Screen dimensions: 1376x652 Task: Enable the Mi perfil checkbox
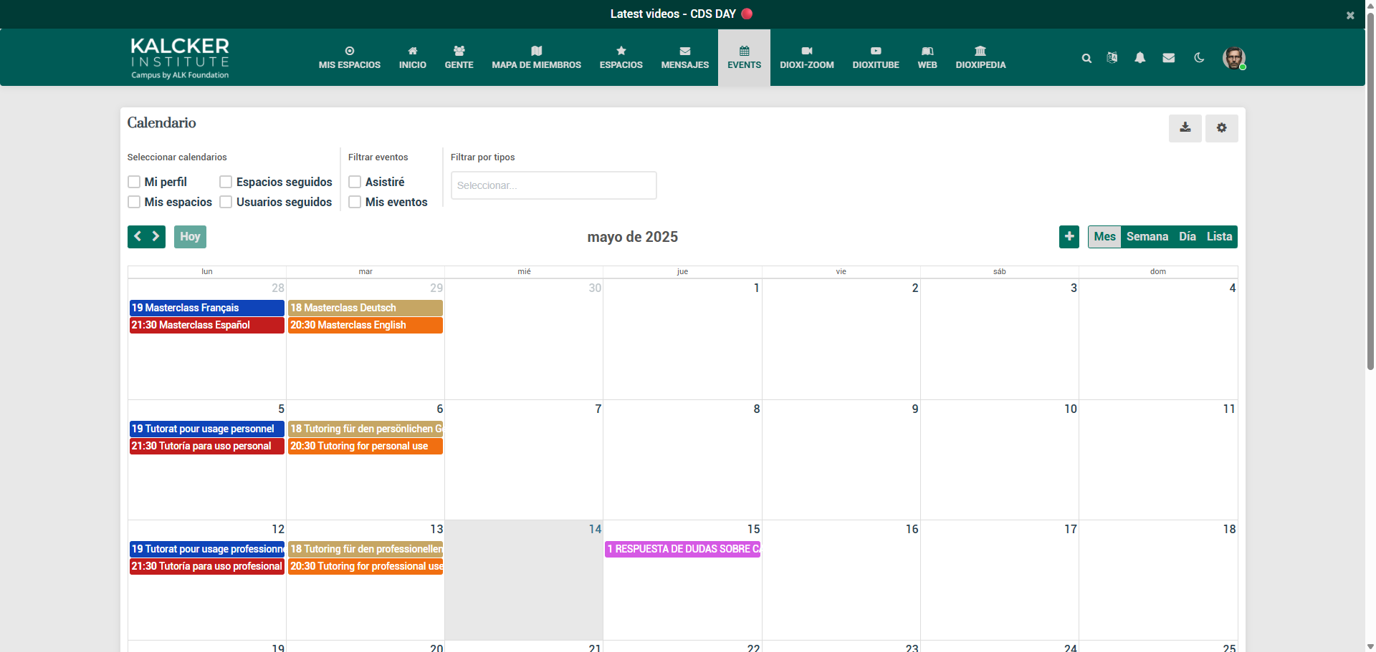[134, 182]
